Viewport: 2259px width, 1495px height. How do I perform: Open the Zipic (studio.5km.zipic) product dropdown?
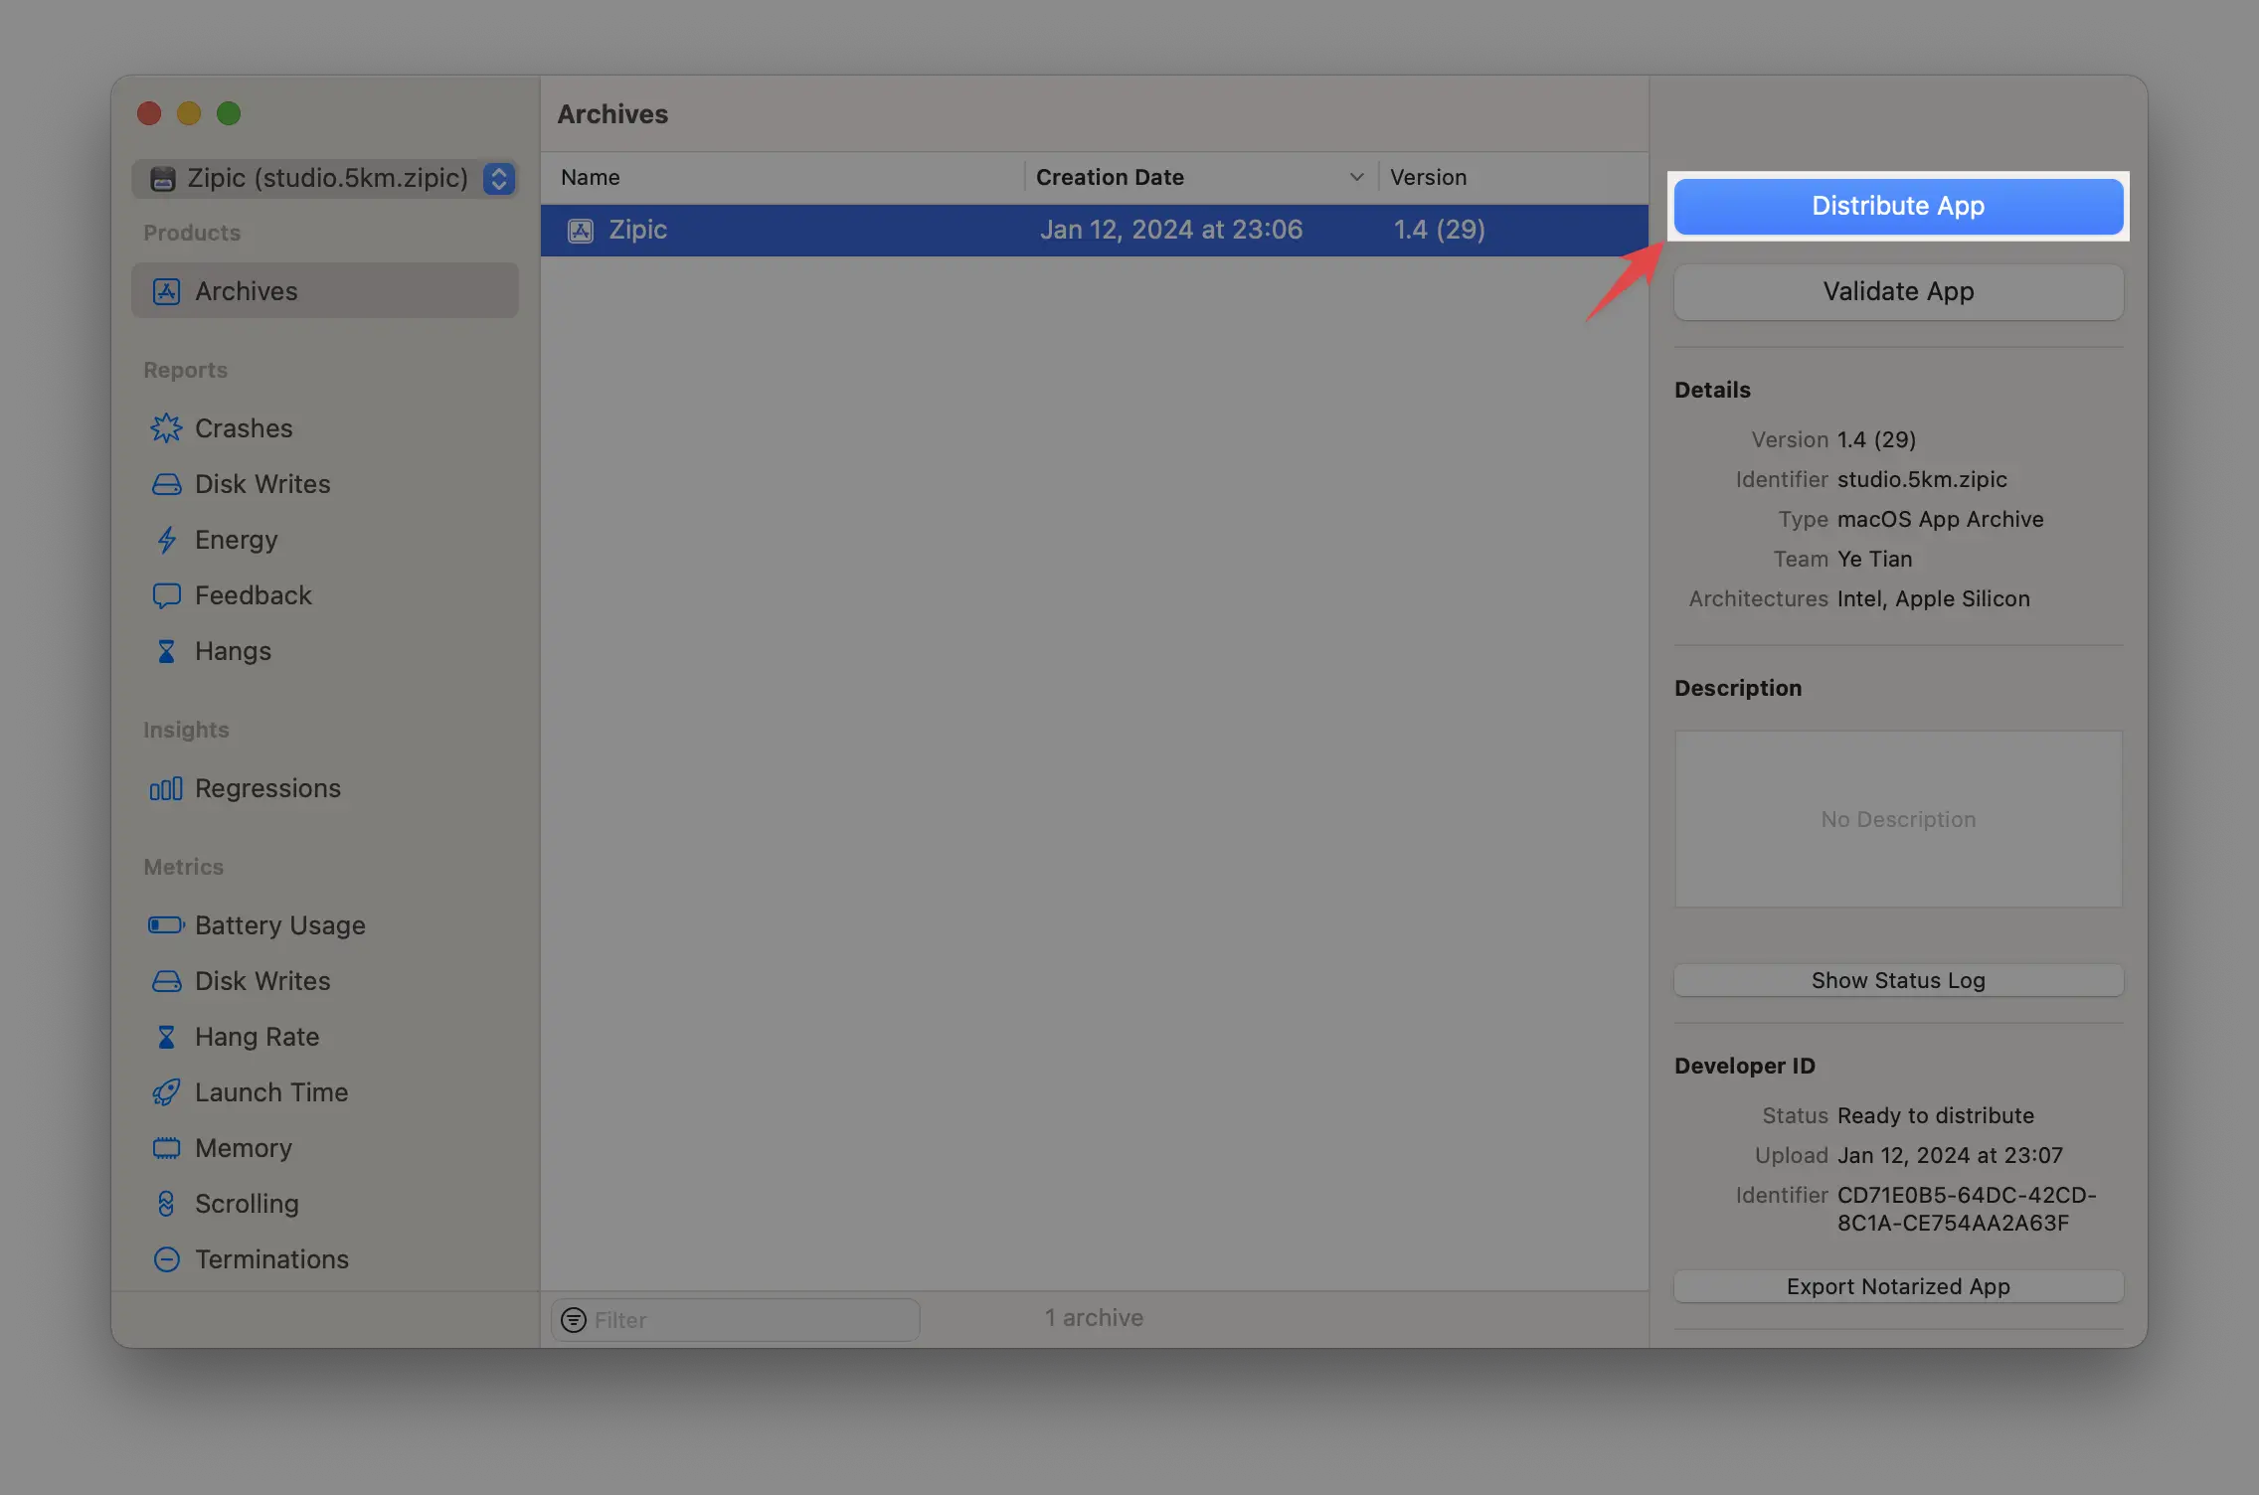[x=325, y=178]
